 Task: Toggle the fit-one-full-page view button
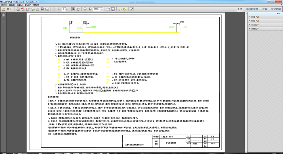tap(113, 9)
